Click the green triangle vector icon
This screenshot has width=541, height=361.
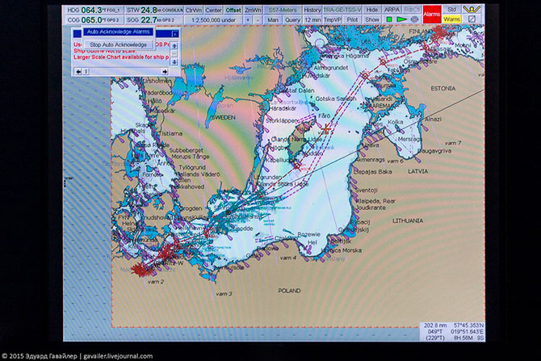click(x=401, y=19)
